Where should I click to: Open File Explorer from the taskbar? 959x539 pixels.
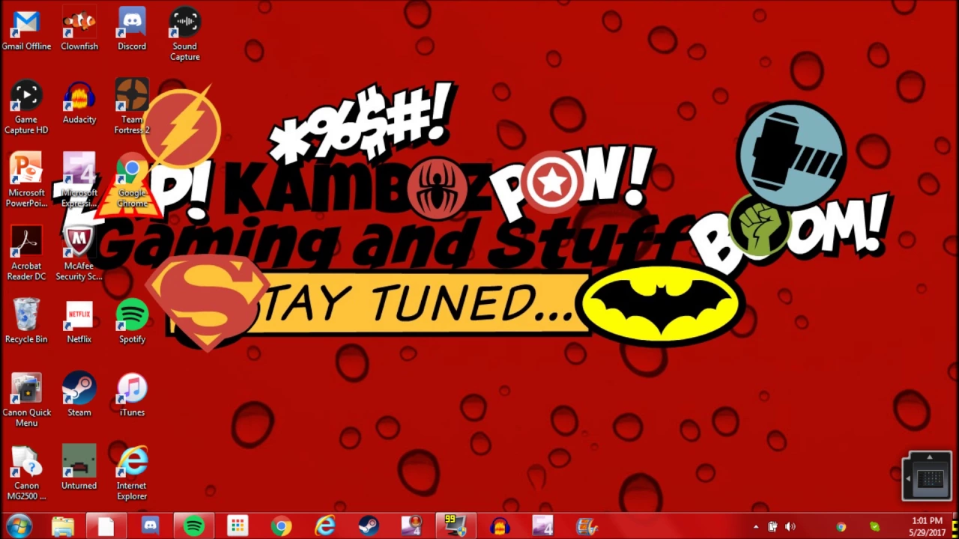(x=62, y=526)
